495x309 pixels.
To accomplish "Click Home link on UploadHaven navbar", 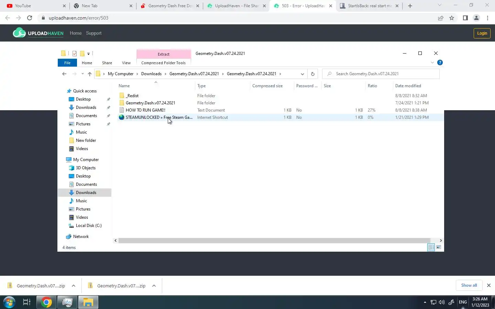I will pos(76,33).
